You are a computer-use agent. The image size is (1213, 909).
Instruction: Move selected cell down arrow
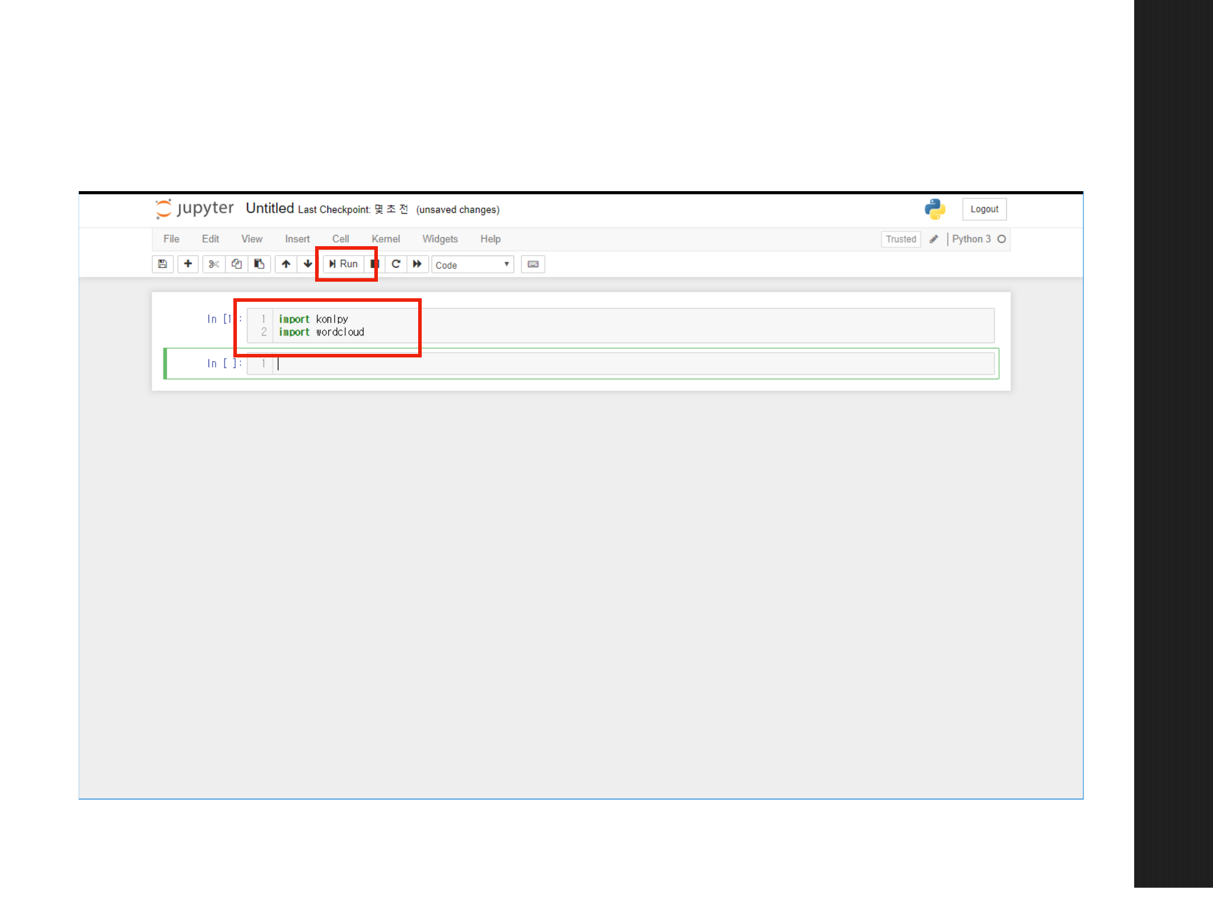(x=307, y=264)
